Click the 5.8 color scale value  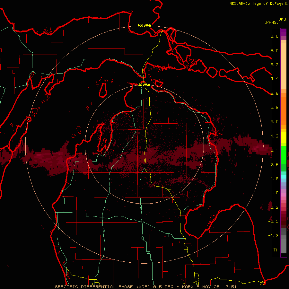tap(275, 108)
